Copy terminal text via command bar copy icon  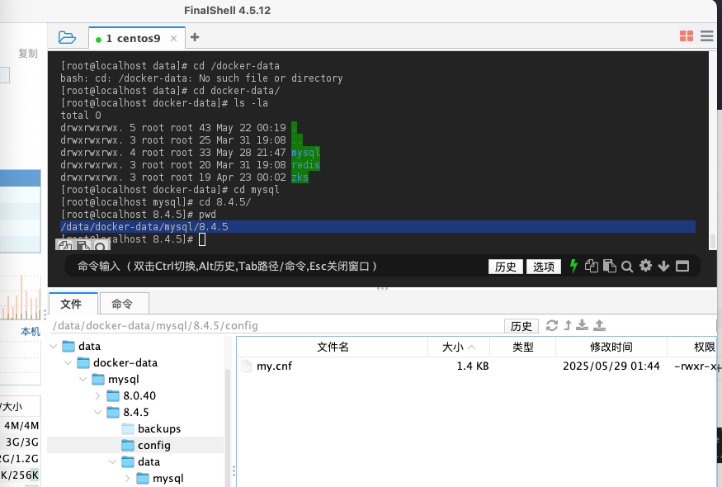pyautogui.click(x=592, y=266)
